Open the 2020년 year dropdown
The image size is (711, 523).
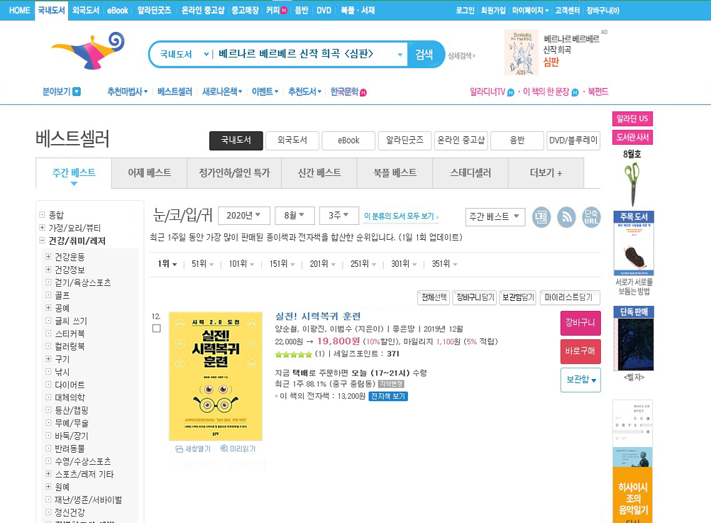point(244,216)
